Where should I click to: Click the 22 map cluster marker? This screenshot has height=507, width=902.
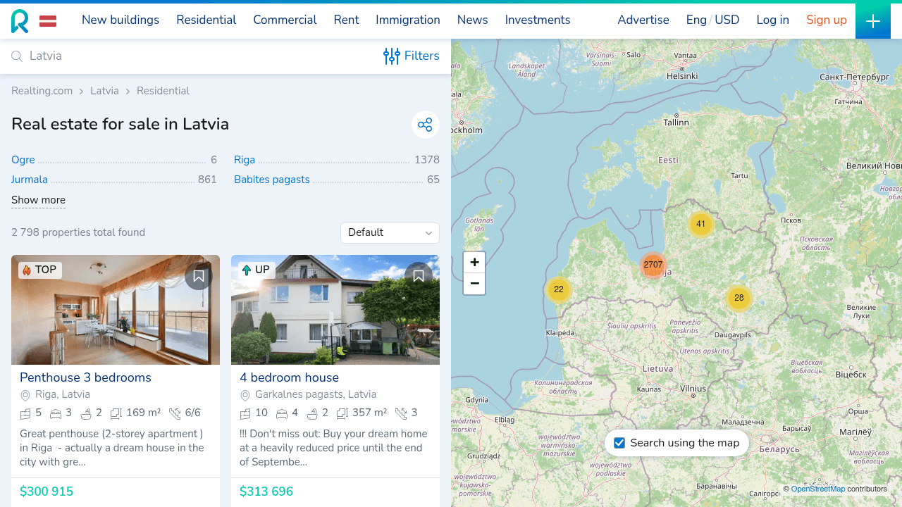point(558,289)
